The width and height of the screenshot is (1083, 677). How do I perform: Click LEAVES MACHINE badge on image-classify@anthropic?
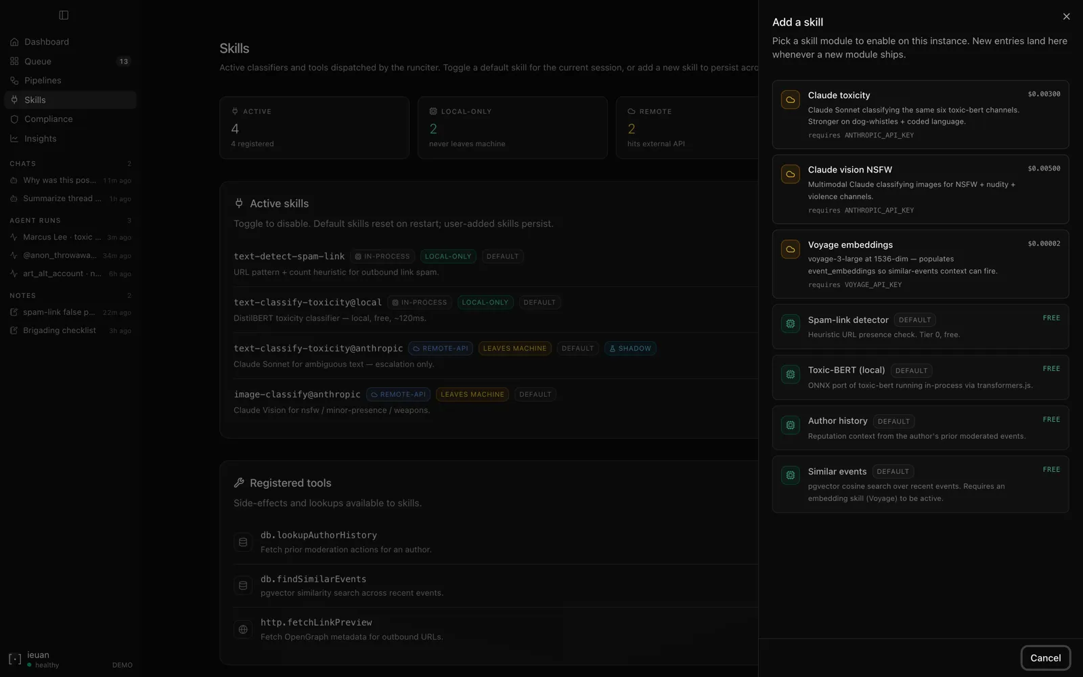point(472,395)
